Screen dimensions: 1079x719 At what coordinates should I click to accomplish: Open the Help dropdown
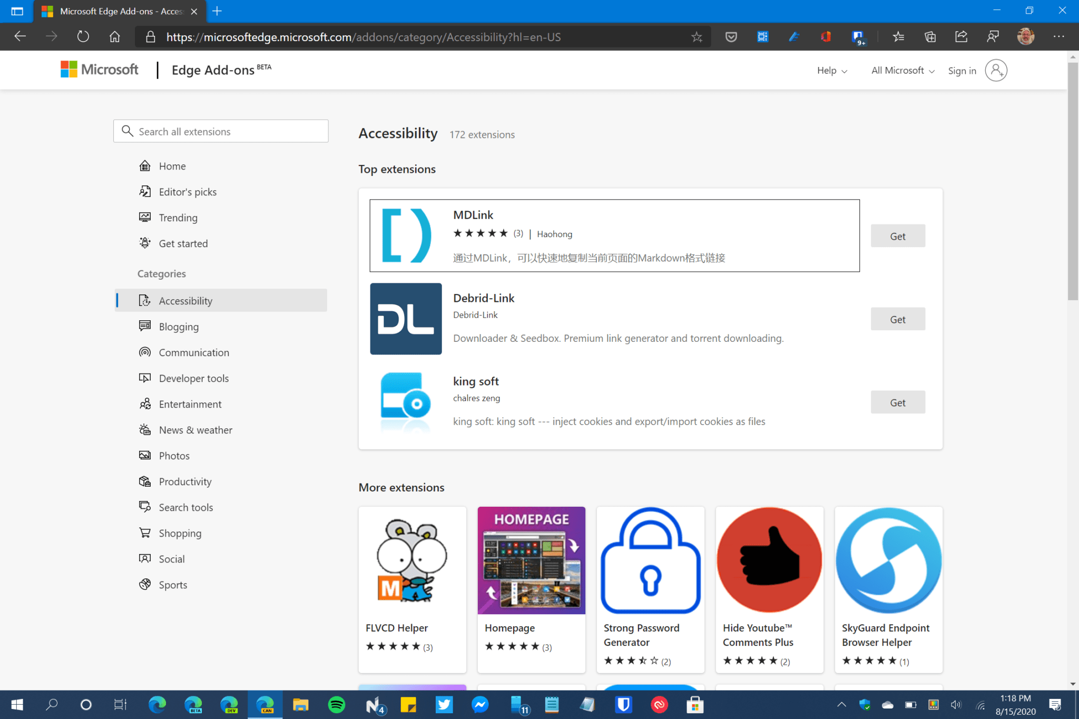[831, 70]
